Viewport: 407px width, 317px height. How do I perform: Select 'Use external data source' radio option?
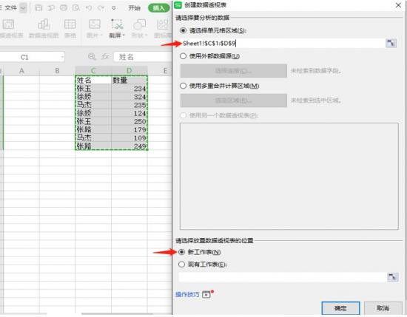[183, 56]
